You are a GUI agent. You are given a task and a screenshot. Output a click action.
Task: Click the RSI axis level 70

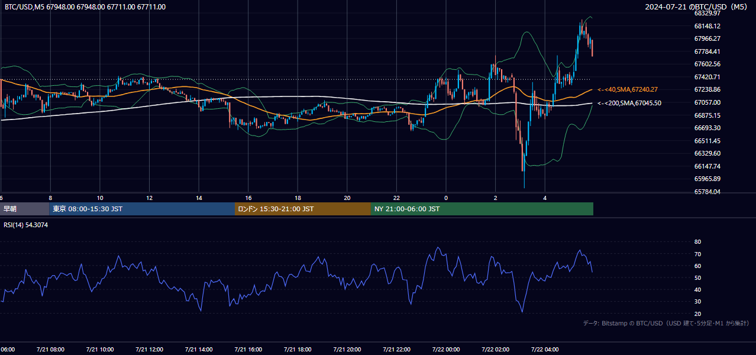coord(697,254)
